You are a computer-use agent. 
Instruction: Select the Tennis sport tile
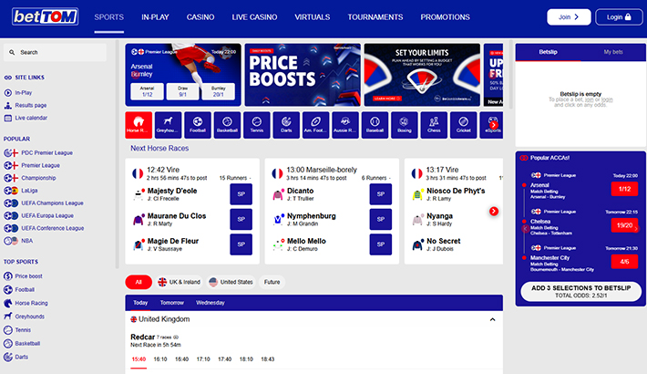click(x=257, y=125)
